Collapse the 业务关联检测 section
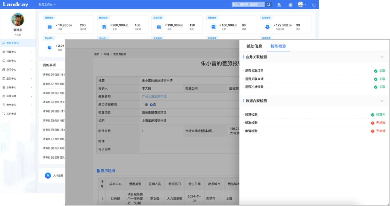The width and height of the screenshot is (390, 206). click(382, 57)
